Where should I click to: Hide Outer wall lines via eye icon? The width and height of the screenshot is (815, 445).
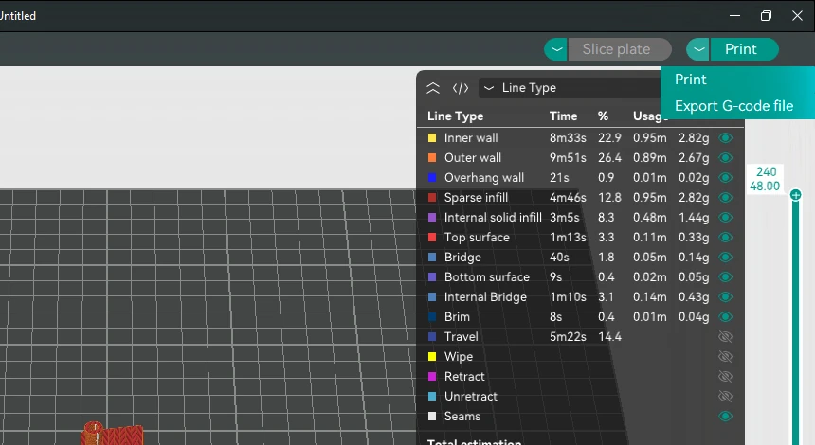tap(726, 157)
